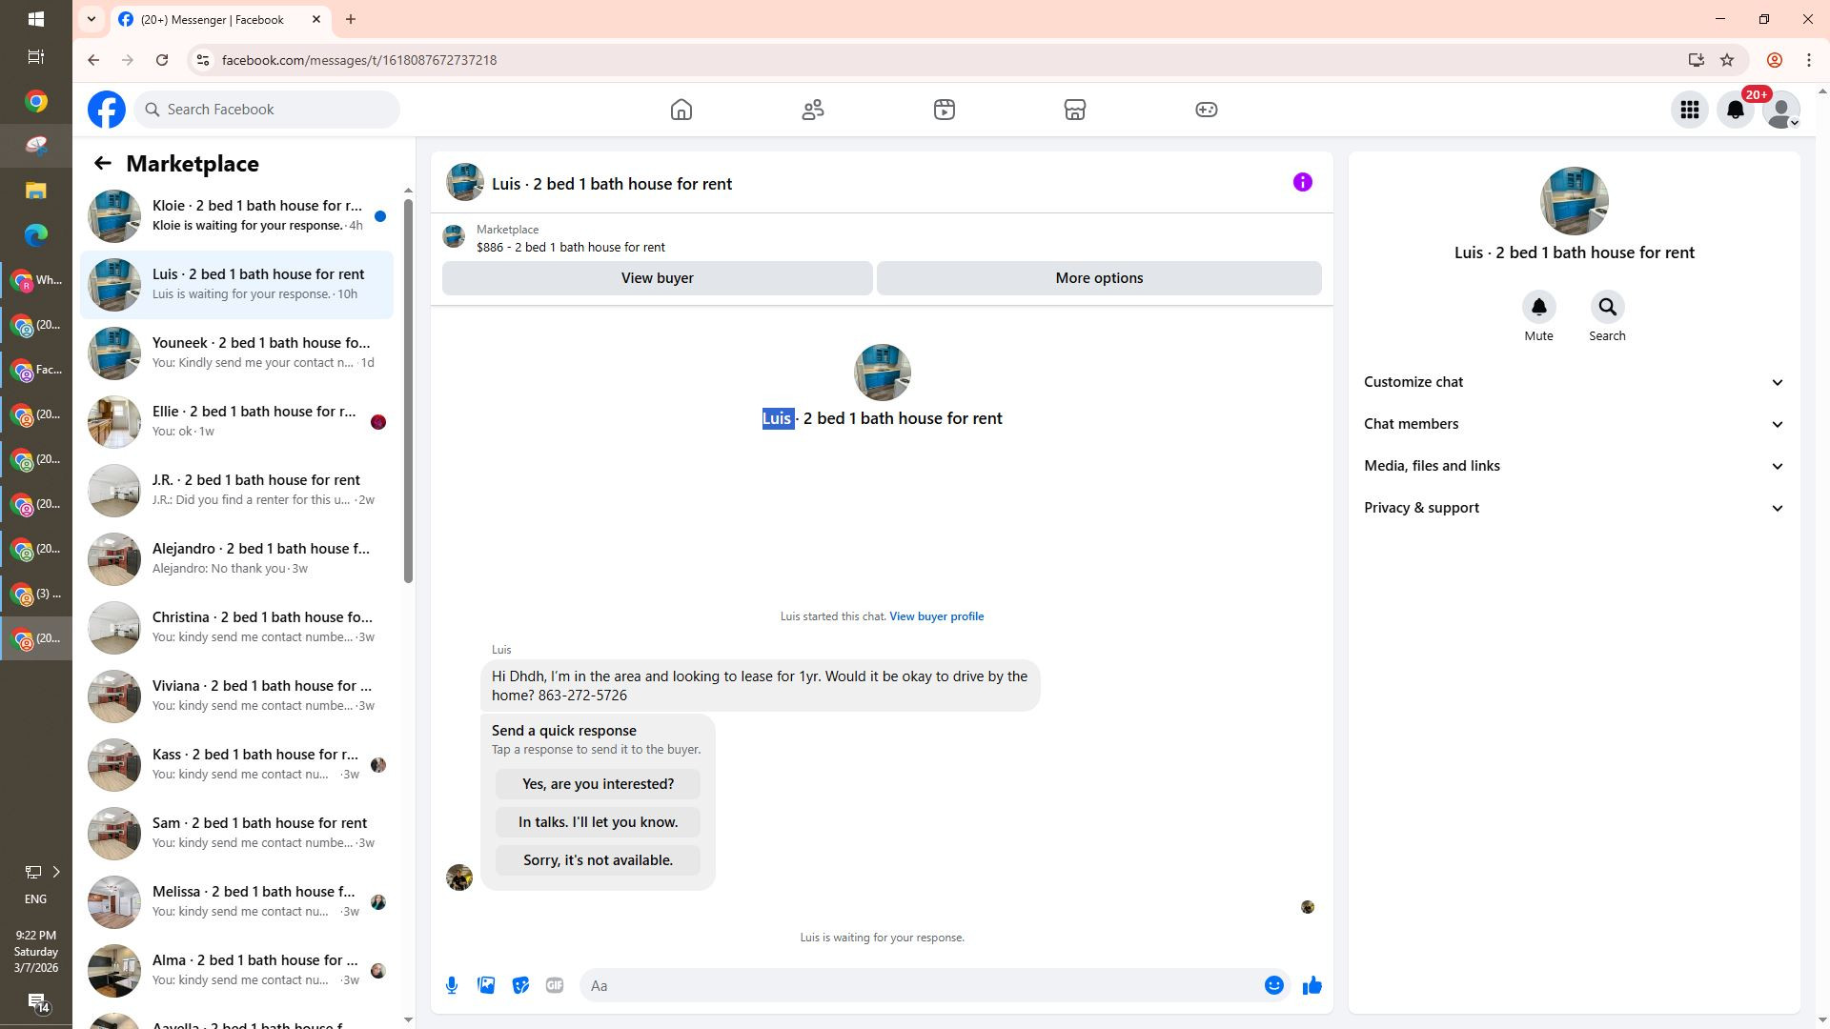Expand Chat members section

(x=1574, y=424)
